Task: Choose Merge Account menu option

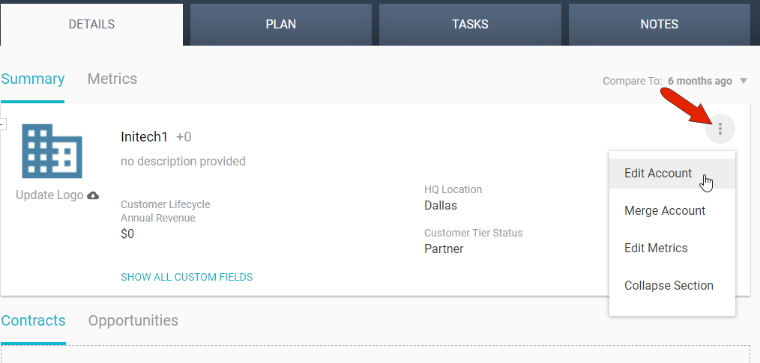Action: click(665, 210)
